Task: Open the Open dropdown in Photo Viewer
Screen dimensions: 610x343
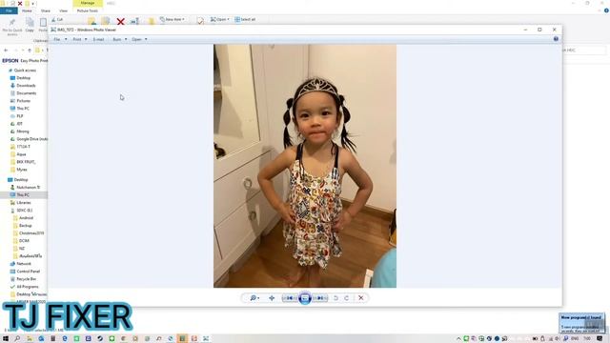Action: (x=139, y=39)
